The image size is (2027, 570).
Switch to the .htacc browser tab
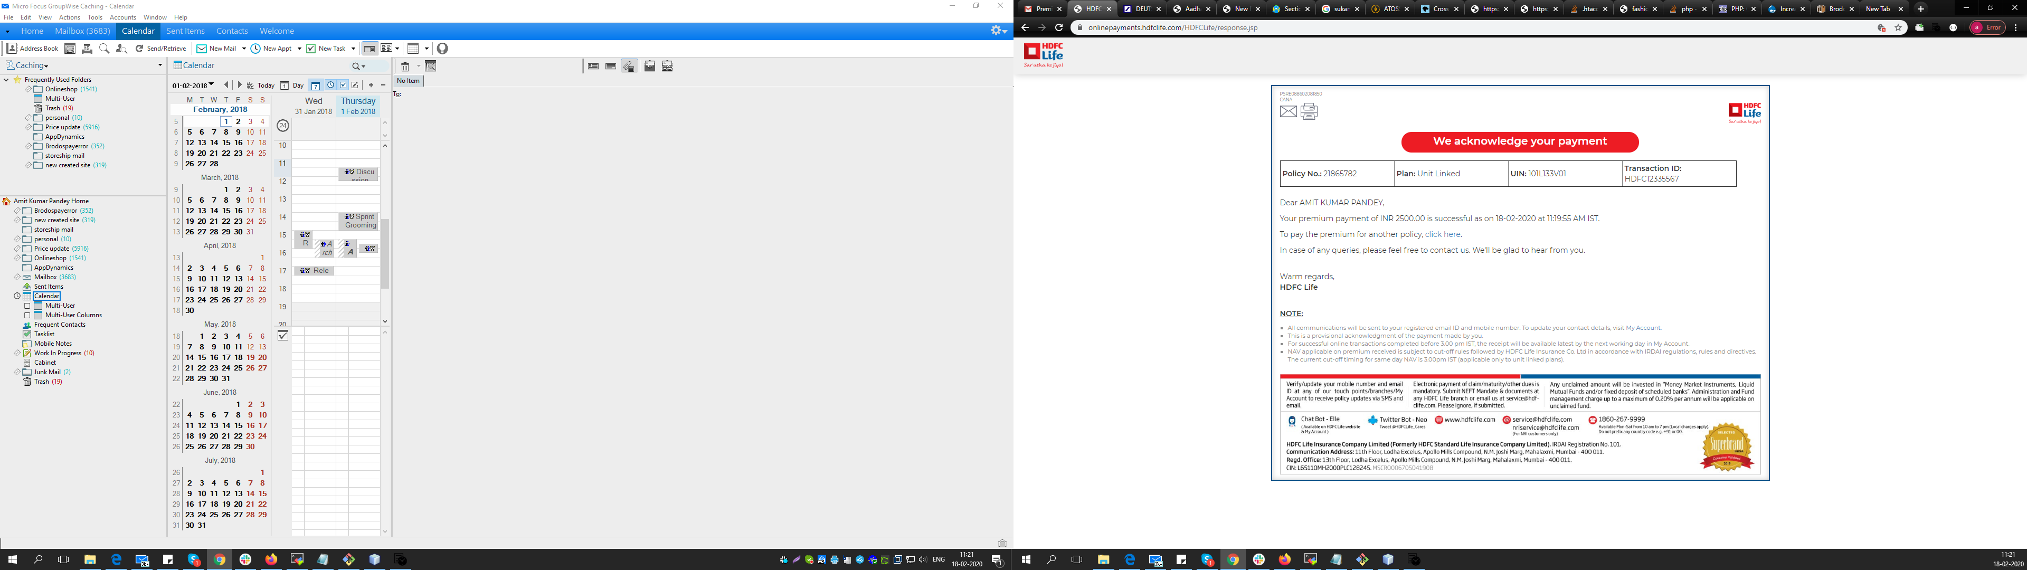point(1589,8)
